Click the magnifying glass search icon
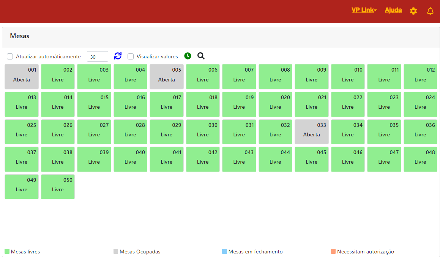 (x=201, y=56)
